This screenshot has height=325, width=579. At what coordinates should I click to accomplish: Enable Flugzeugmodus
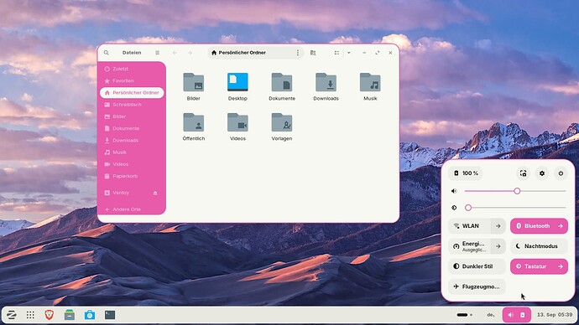[477, 286]
